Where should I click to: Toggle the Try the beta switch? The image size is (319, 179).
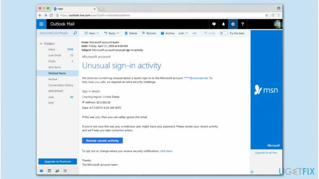[x=223, y=33]
